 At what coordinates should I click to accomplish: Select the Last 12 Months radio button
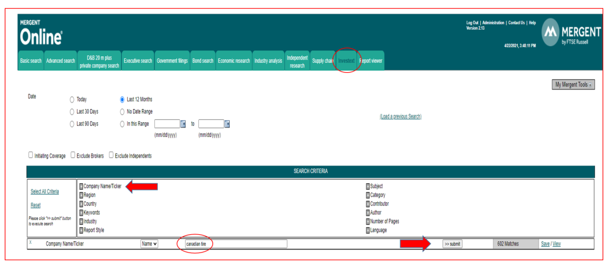coord(122,100)
